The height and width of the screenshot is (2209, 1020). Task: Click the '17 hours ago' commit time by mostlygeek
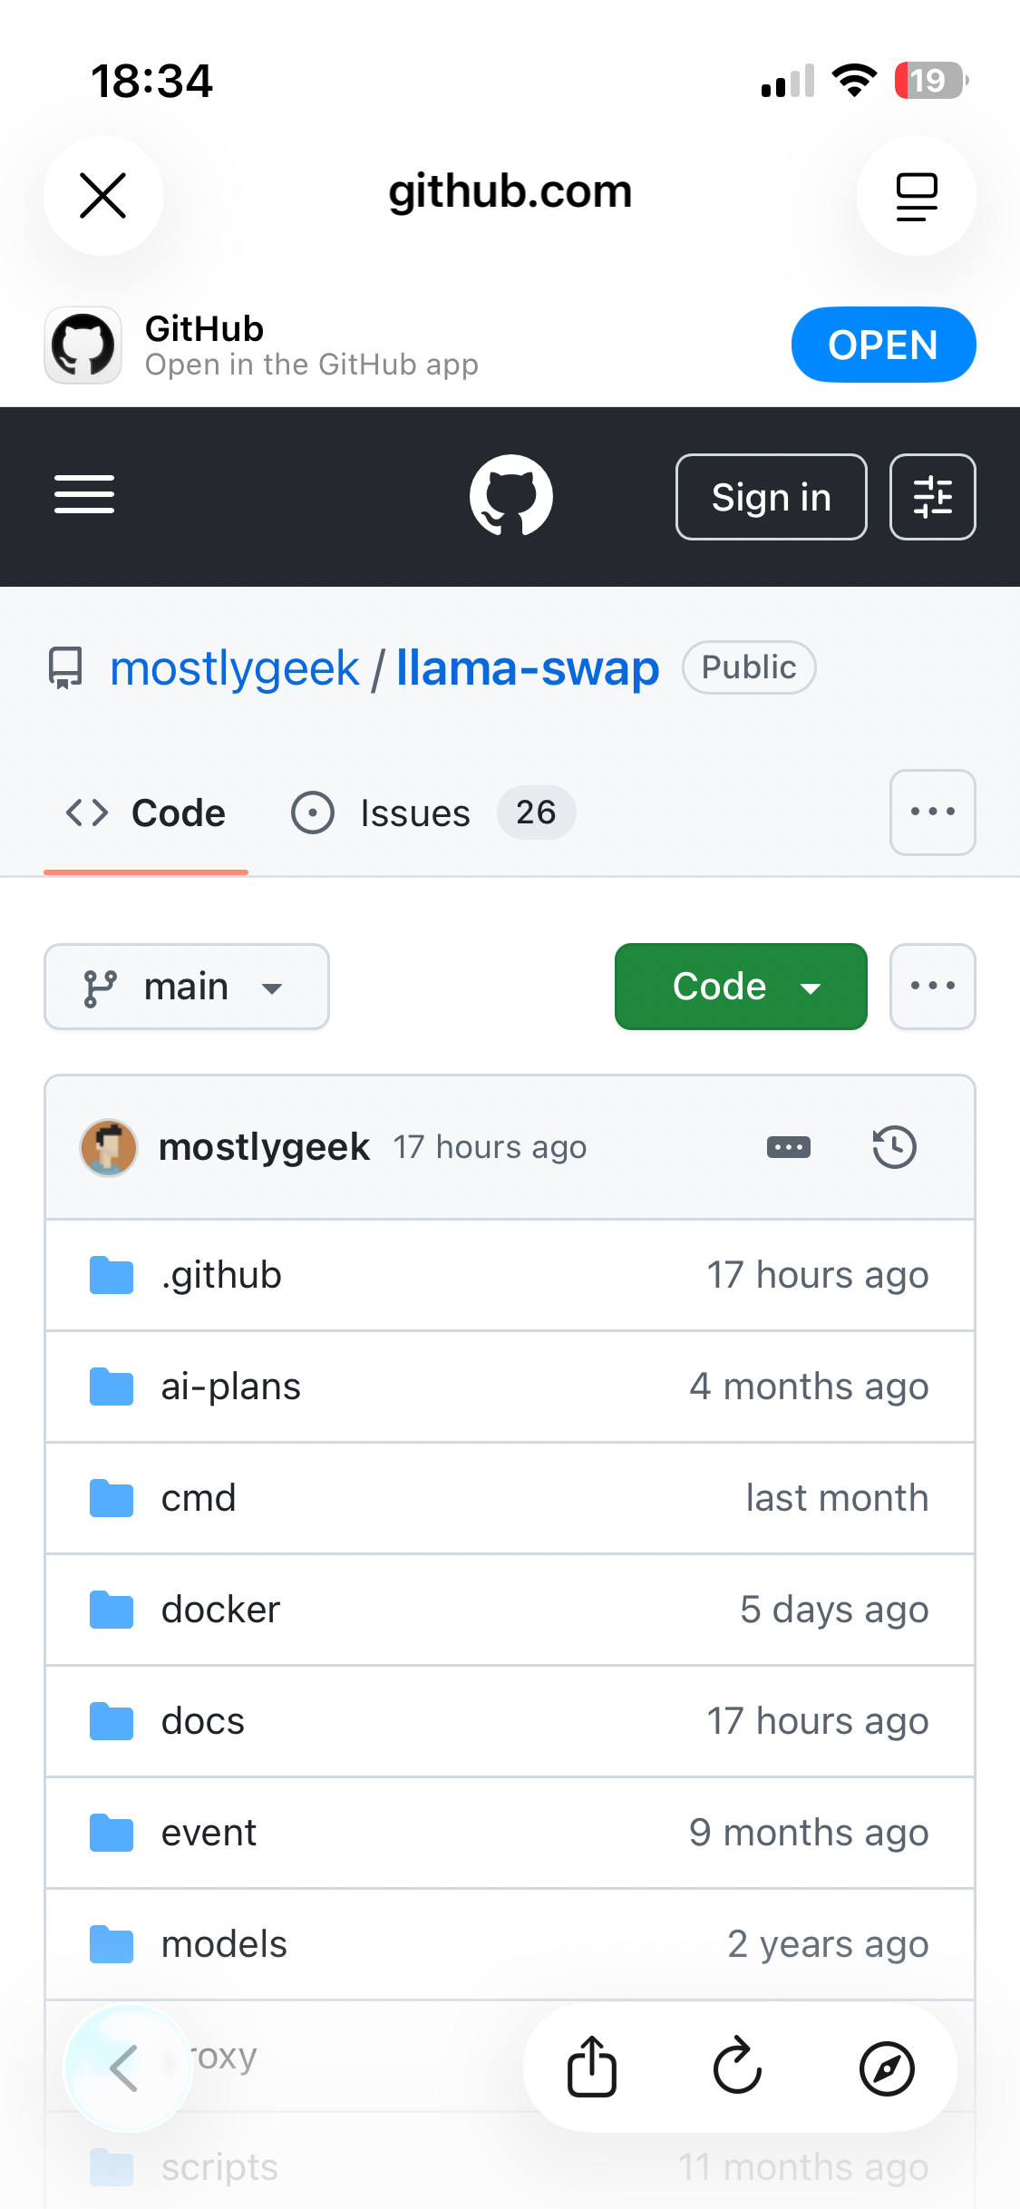click(490, 1147)
